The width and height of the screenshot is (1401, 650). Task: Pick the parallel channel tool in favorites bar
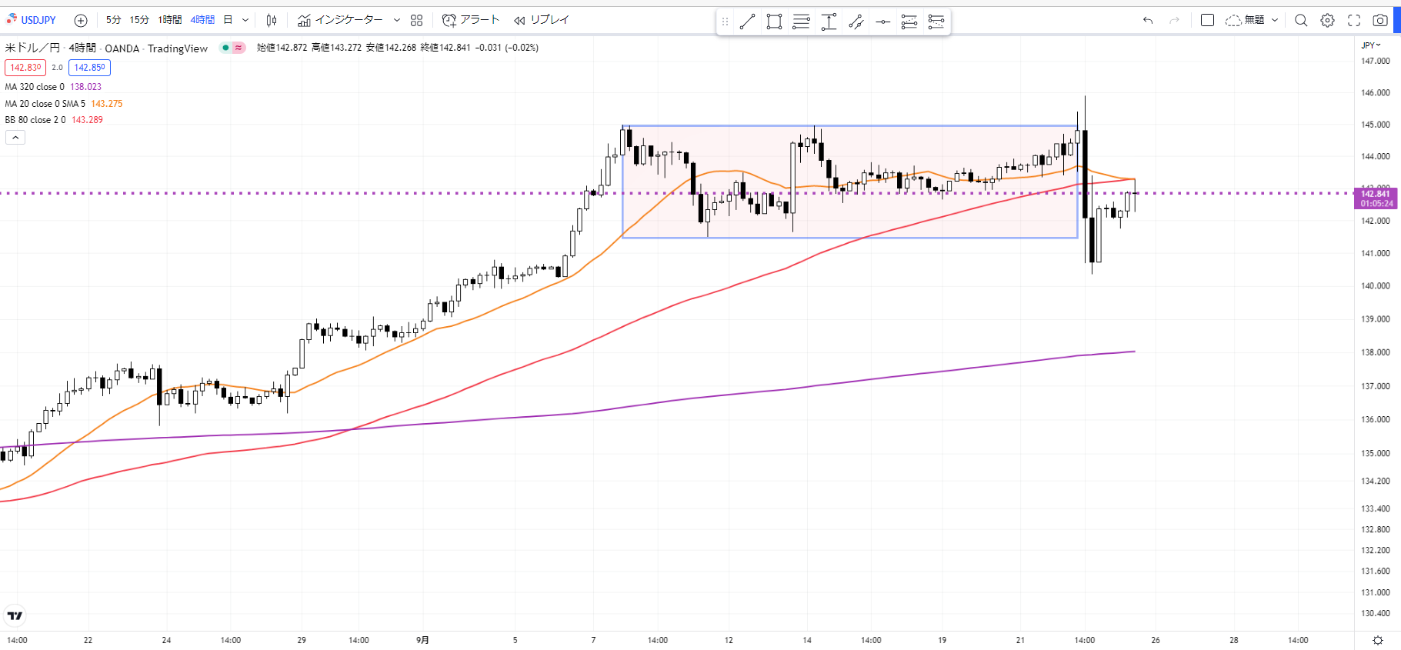click(x=801, y=22)
